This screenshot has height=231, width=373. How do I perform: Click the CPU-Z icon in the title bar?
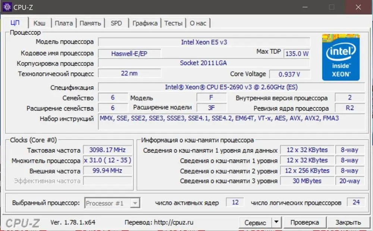[7, 7]
